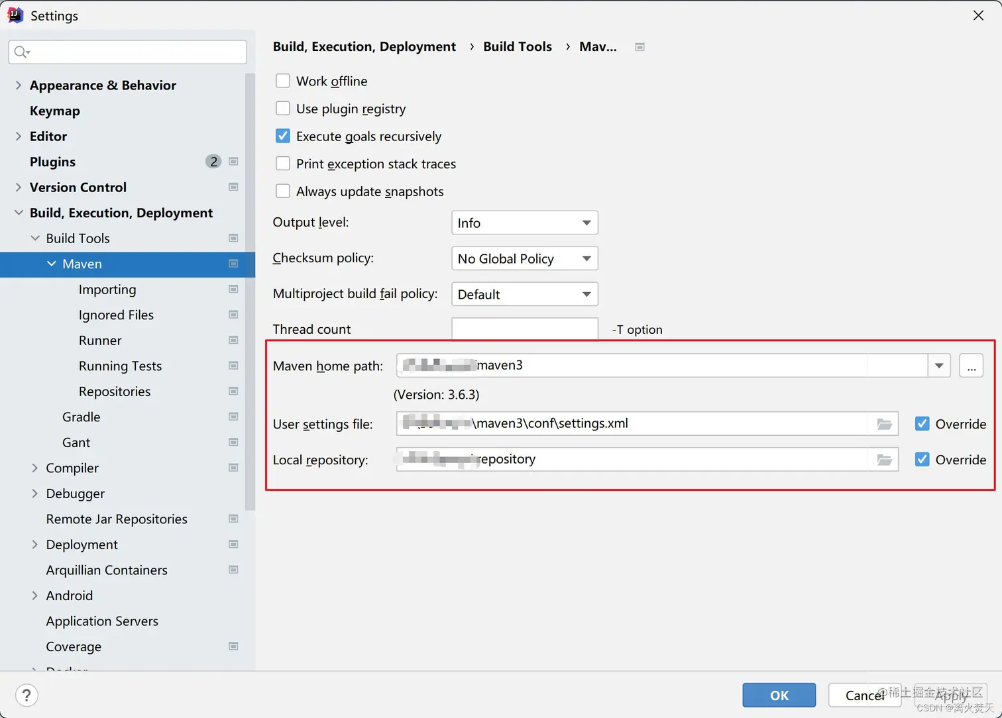Collapse the Maven node

click(x=52, y=264)
